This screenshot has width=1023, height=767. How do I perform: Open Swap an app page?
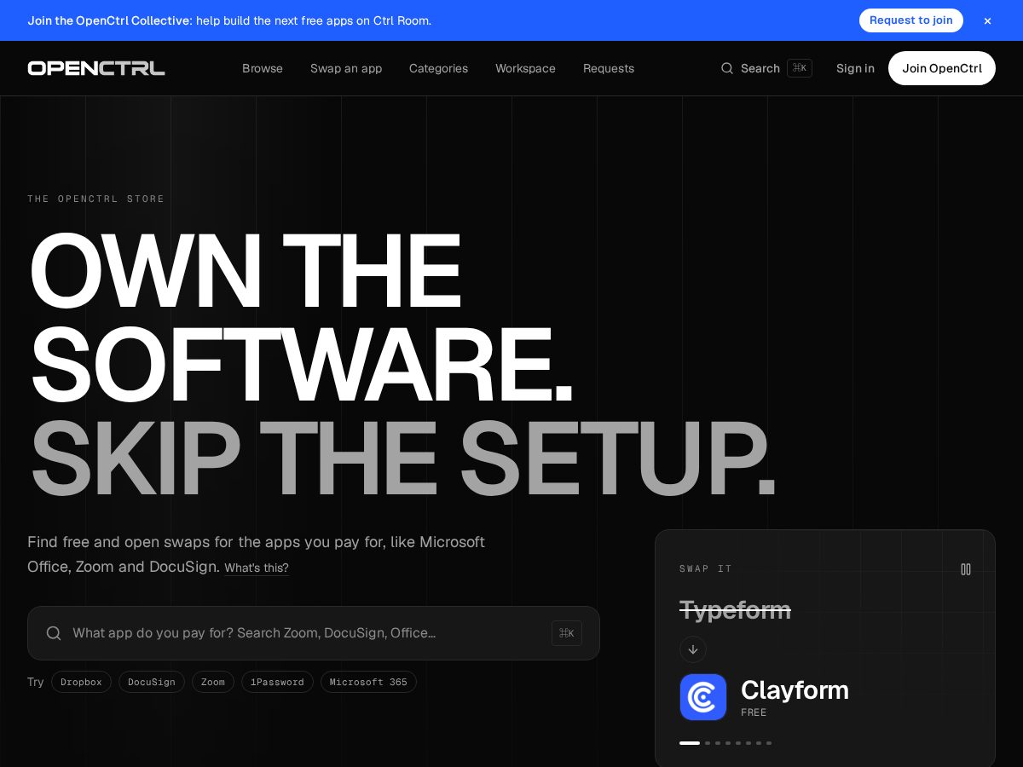346,68
